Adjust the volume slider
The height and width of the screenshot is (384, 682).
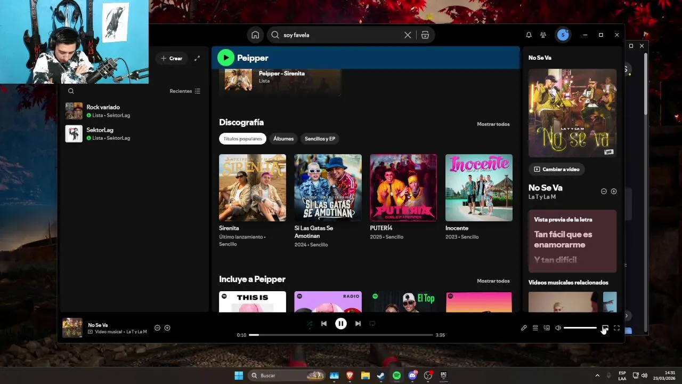click(580, 328)
